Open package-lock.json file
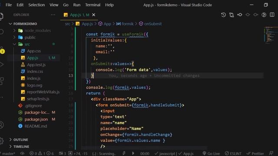The width and height of the screenshot is (278, 156). click(37, 113)
